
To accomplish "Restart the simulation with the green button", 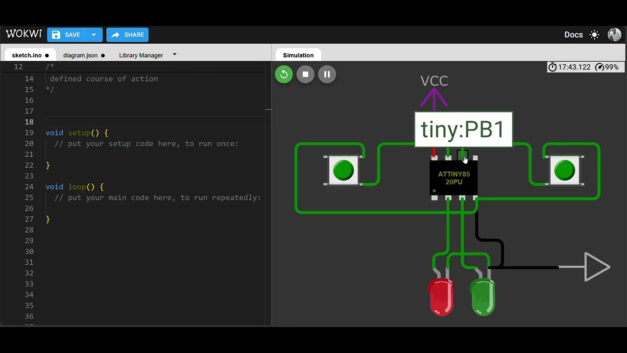I will pyautogui.click(x=284, y=75).
